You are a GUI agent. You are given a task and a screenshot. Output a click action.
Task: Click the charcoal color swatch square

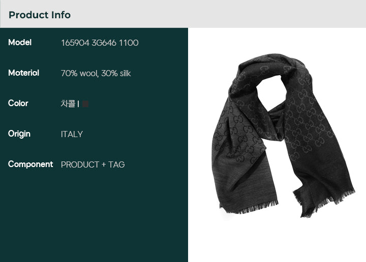pyautogui.click(x=85, y=104)
